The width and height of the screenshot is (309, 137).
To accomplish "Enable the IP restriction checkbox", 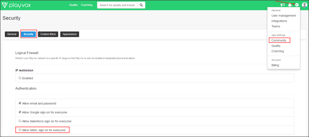I will [20, 78].
